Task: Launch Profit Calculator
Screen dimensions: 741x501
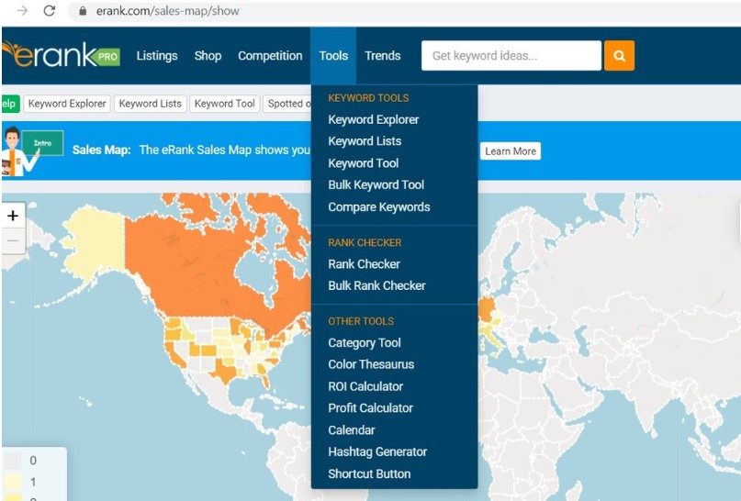Action: (371, 408)
